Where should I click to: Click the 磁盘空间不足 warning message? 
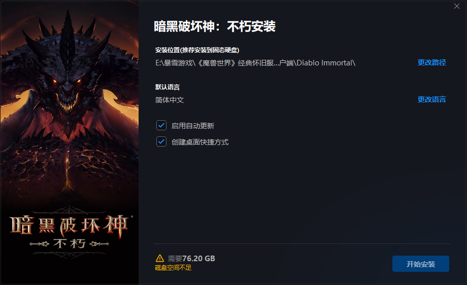coord(173,268)
